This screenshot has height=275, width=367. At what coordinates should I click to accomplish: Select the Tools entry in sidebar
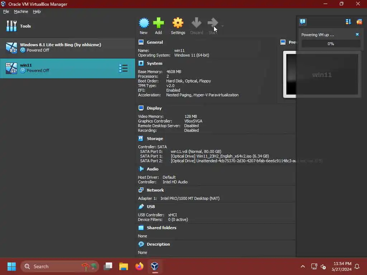click(67, 26)
